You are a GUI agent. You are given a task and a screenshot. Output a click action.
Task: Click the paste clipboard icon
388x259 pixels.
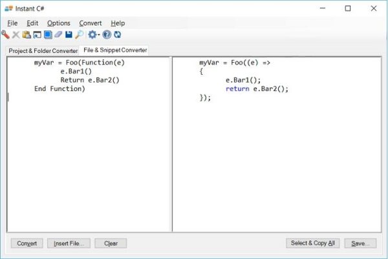tap(27, 35)
